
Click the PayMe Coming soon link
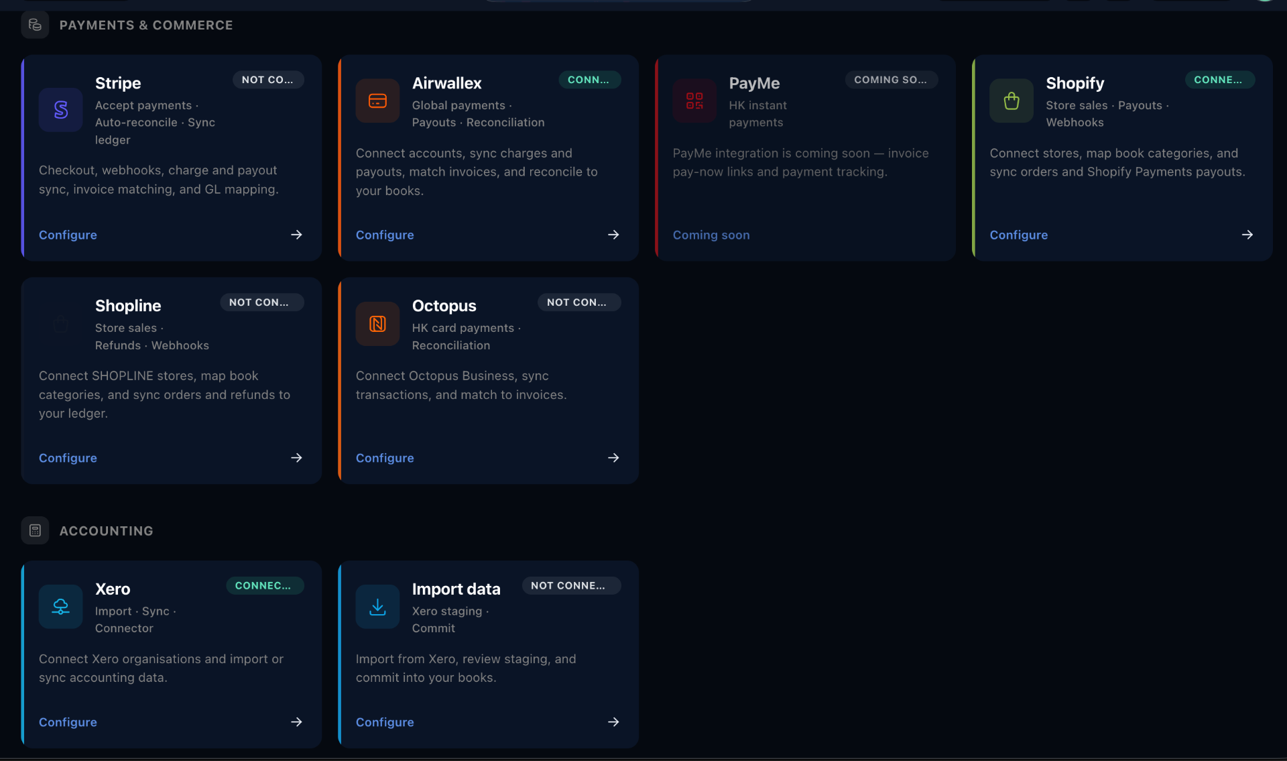pyautogui.click(x=711, y=235)
